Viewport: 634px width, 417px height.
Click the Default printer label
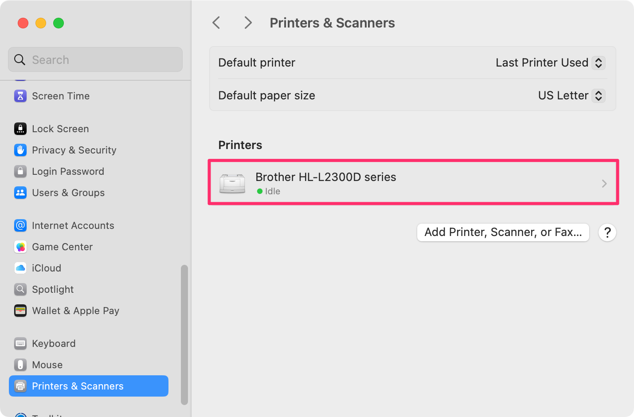[x=257, y=63]
